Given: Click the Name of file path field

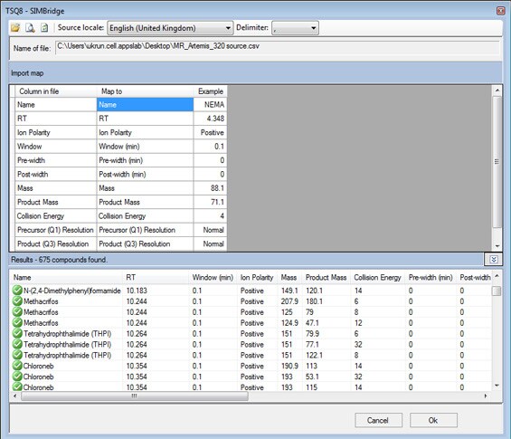Looking at the screenshot, I should coord(278,48).
